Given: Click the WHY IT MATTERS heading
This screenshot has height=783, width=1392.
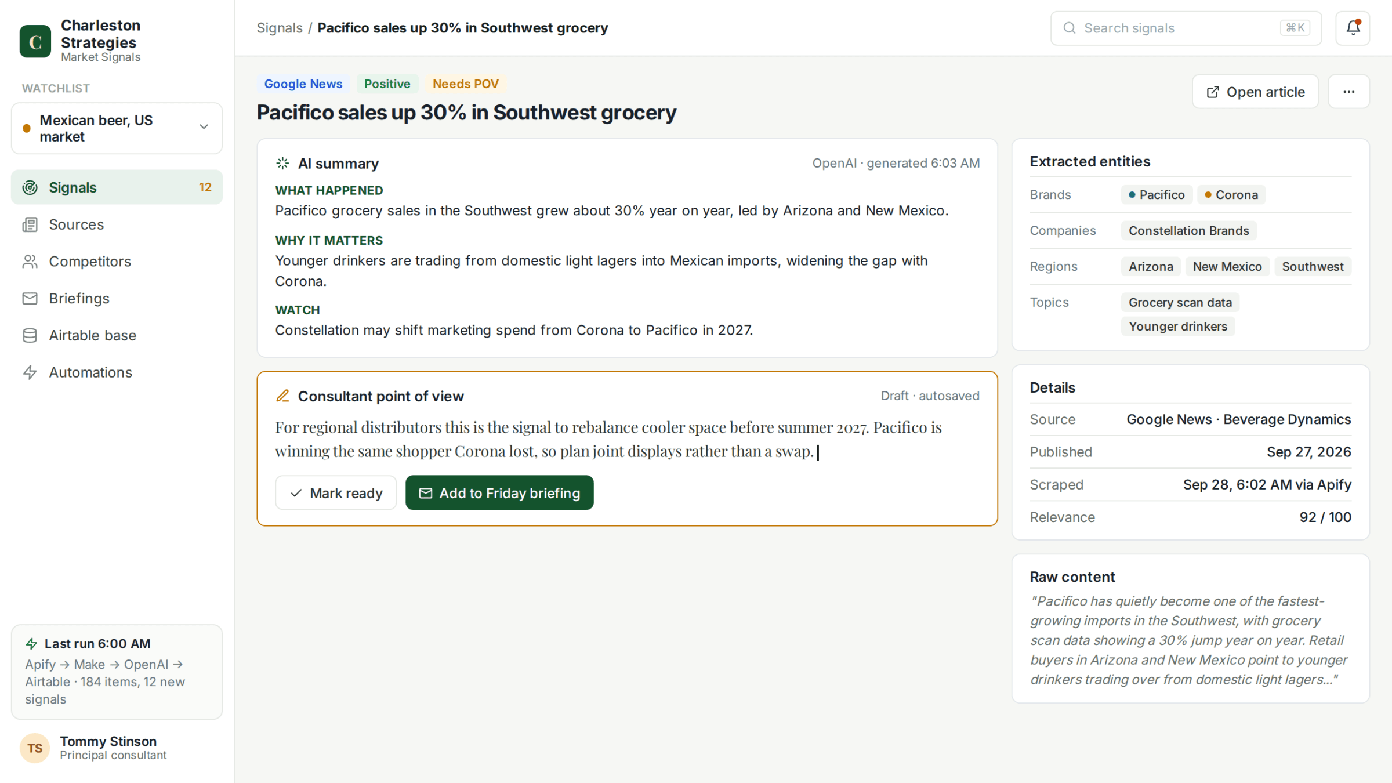Looking at the screenshot, I should pyautogui.click(x=329, y=240).
